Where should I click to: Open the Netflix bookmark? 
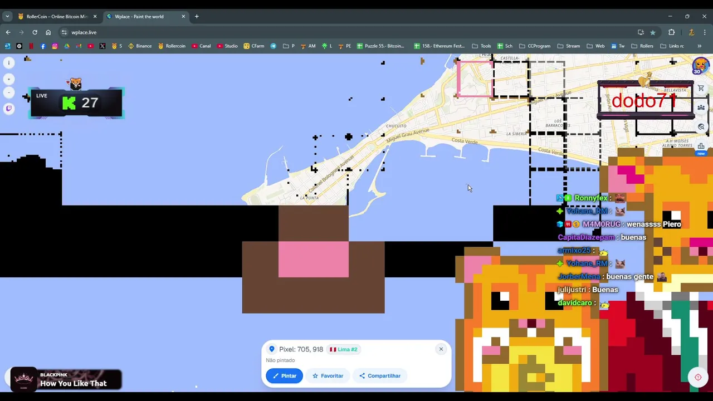tap(31, 46)
